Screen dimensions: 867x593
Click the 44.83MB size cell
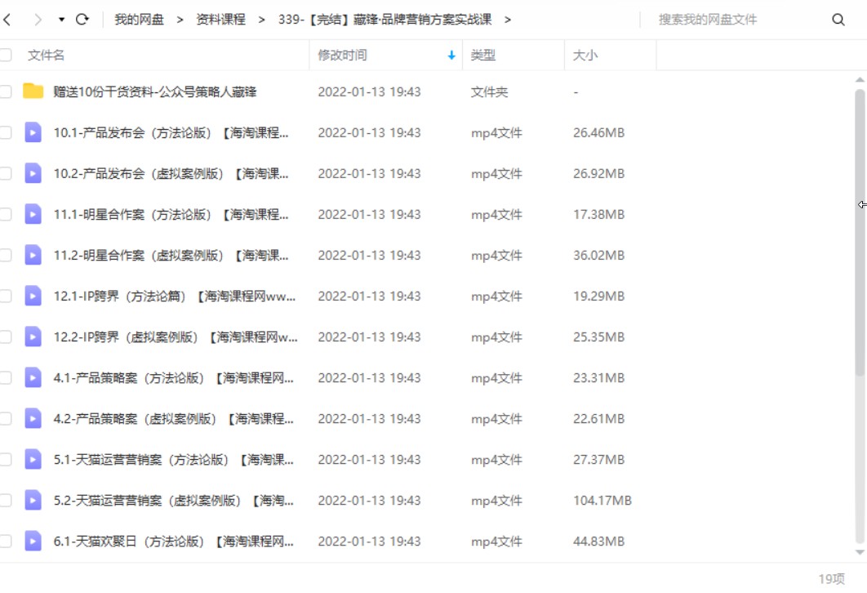click(599, 542)
